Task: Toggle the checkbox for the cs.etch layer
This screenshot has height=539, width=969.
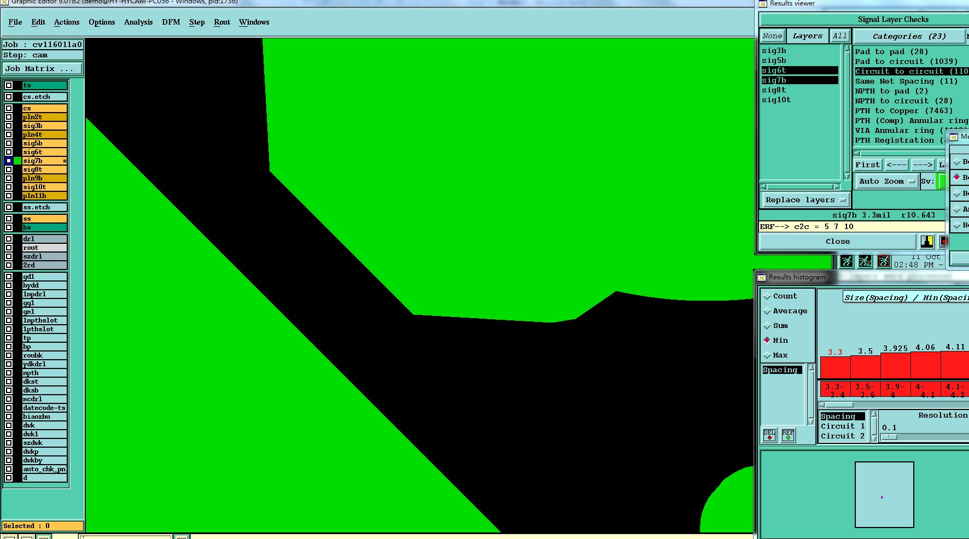Action: (x=9, y=97)
